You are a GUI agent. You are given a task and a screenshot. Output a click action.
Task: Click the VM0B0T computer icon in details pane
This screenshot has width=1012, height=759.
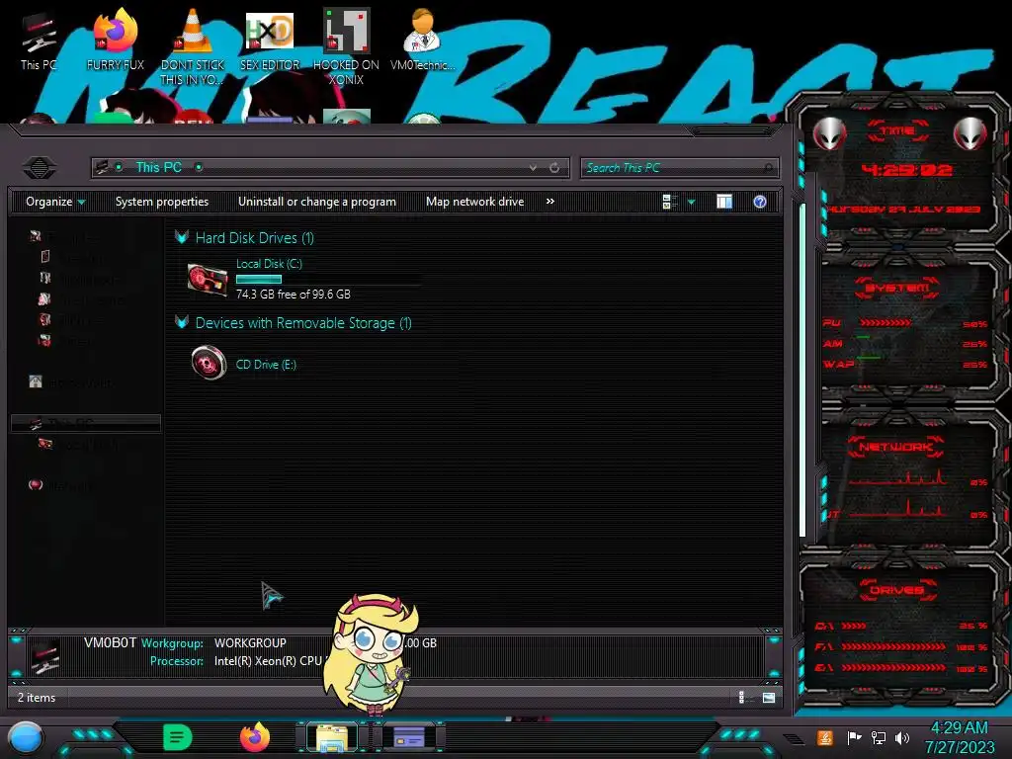point(45,656)
